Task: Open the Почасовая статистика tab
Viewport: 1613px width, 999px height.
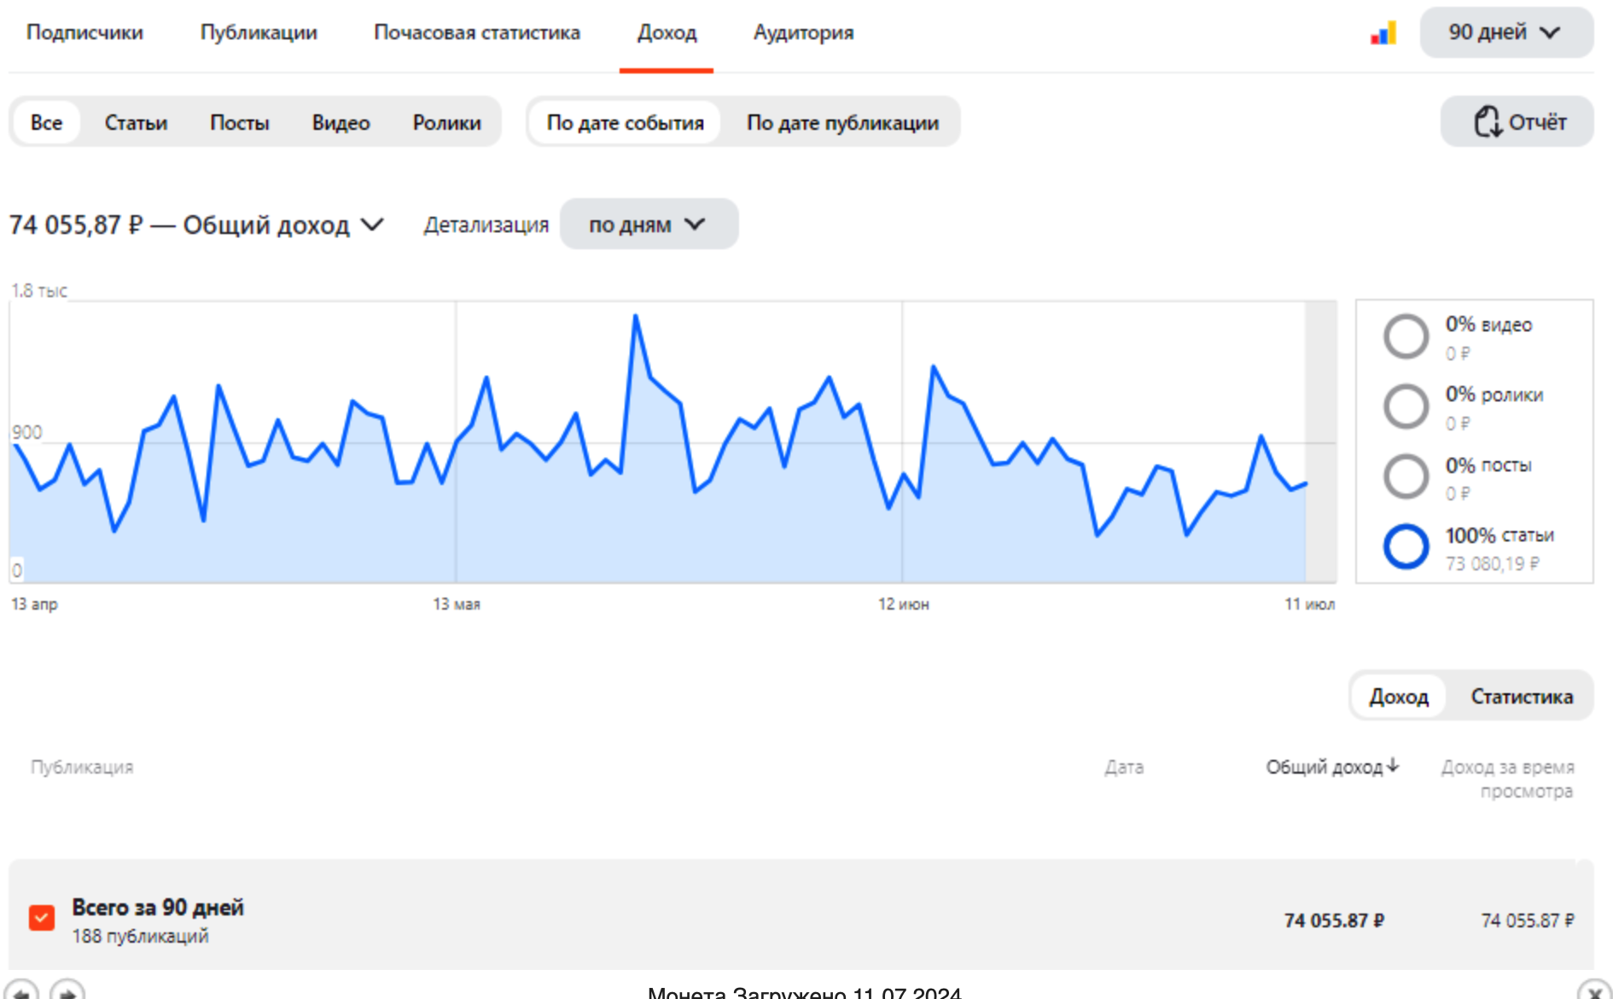Action: coord(477,32)
